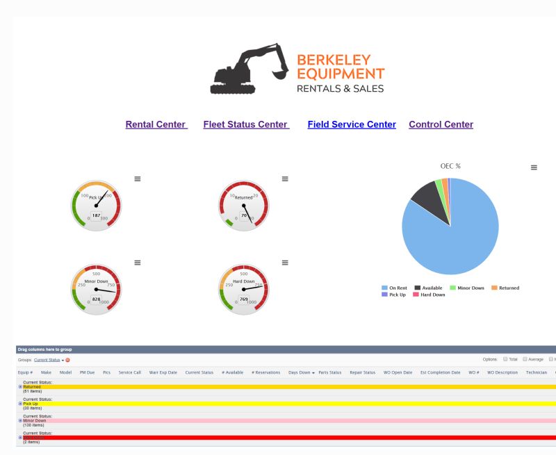The image size is (556, 455).
Task: Open the Hard Down gauge chart menu
Action: [285, 262]
